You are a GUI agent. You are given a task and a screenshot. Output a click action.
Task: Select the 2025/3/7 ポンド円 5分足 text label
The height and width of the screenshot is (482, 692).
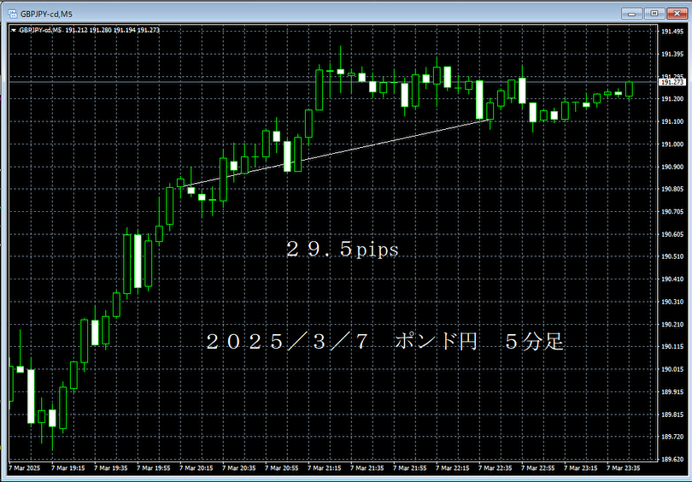384,342
